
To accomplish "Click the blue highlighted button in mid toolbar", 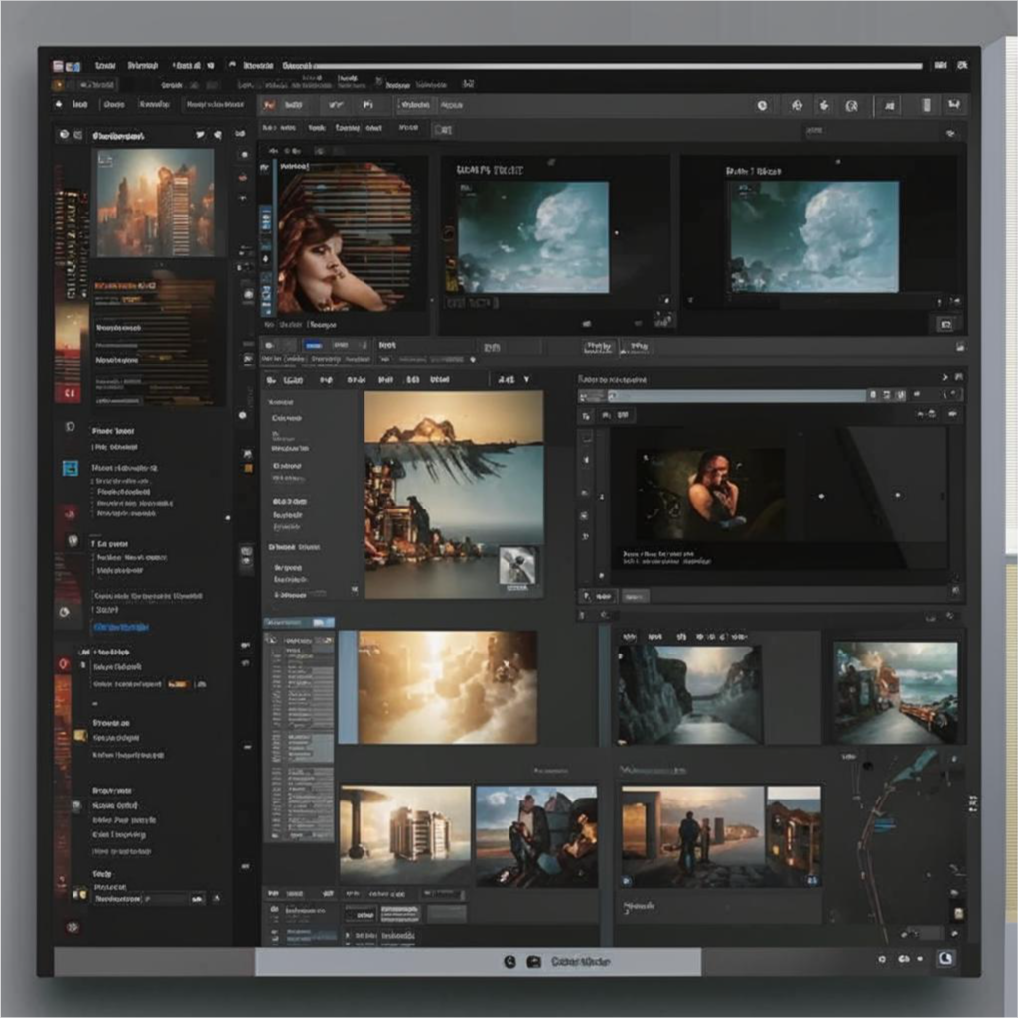I will coord(314,345).
